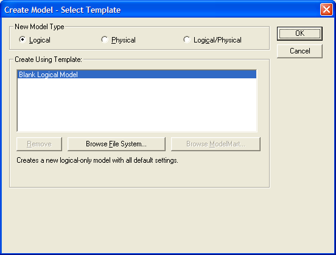Click the 'New Model Type' group label
The image size is (336, 255).
click(x=40, y=27)
